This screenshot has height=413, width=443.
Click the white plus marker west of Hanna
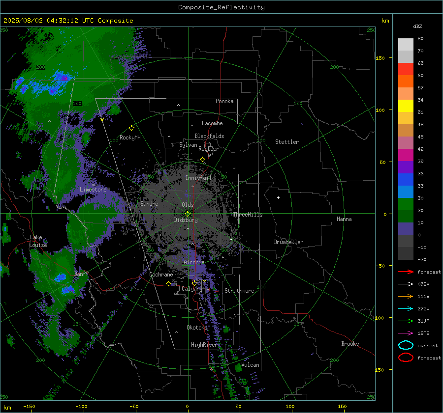pos(278,197)
